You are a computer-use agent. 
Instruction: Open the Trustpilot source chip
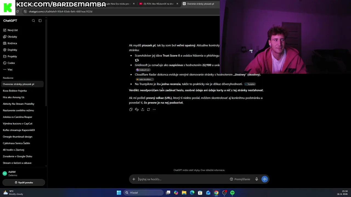point(250,84)
